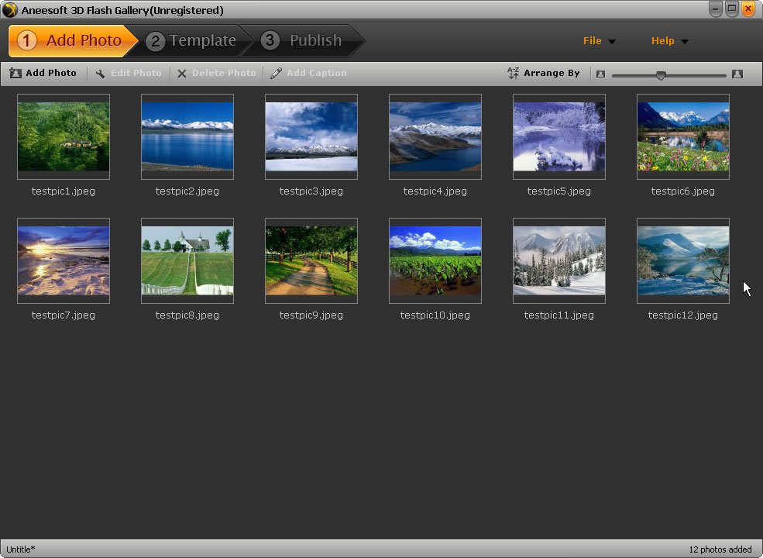763x558 pixels.
Task: Click the Add Caption pencil icon
Action: click(277, 74)
